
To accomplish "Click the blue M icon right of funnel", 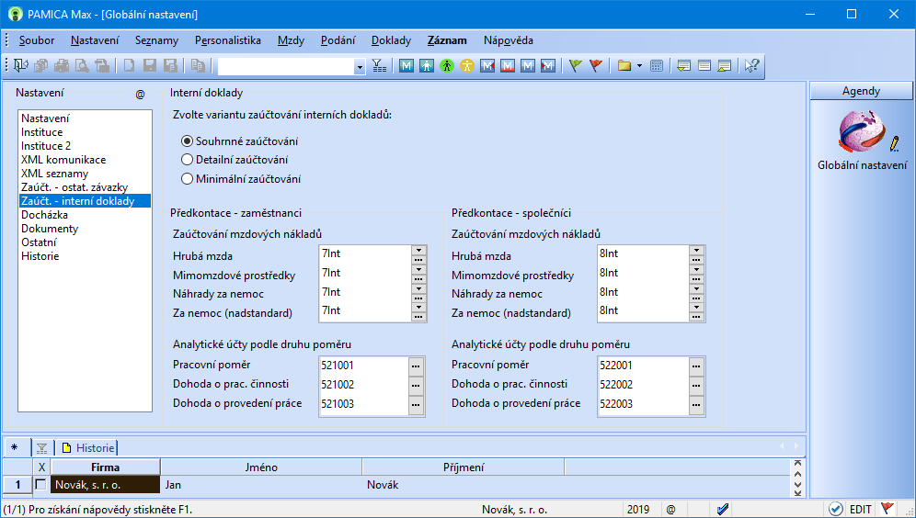I will point(406,66).
